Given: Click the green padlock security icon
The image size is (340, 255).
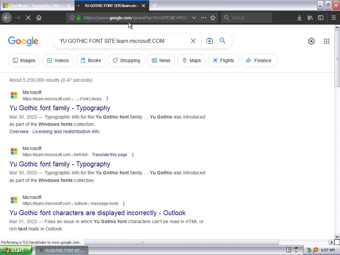Looking at the screenshot, I should tap(79, 18).
